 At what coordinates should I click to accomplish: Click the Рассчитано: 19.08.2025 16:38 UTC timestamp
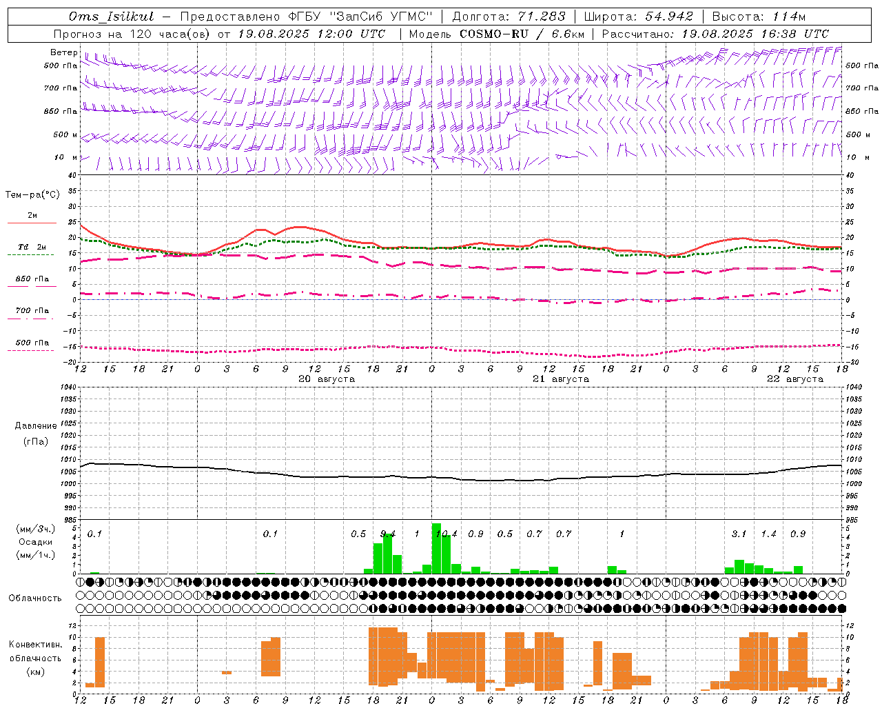[x=715, y=34]
